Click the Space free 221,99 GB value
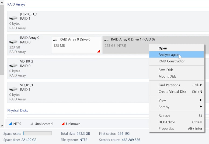The width and height of the screenshot is (209, 144). coord(29,140)
